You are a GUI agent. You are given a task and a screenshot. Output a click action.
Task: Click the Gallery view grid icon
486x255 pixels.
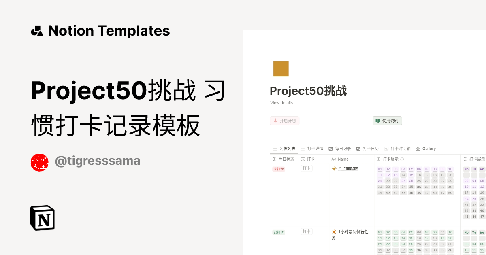point(418,149)
